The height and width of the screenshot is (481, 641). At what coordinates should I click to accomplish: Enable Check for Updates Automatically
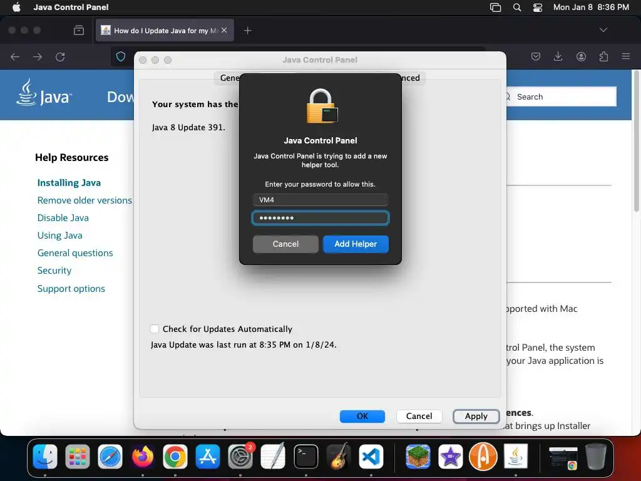pos(155,329)
